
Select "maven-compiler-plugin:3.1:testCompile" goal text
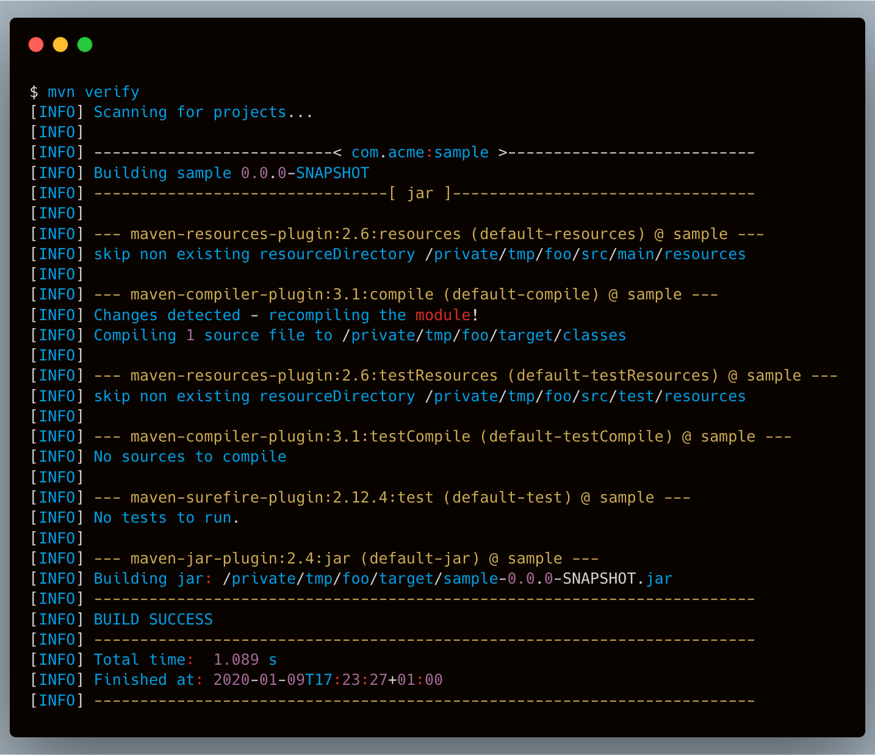[300, 437]
